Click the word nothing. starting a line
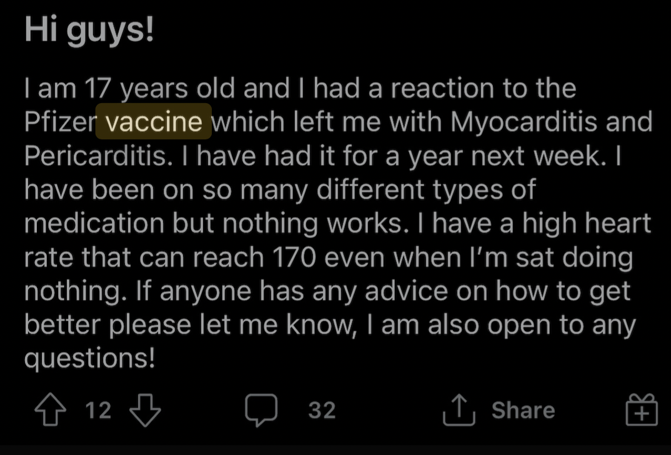Image resolution: width=671 pixels, height=455 pixels. (76, 291)
